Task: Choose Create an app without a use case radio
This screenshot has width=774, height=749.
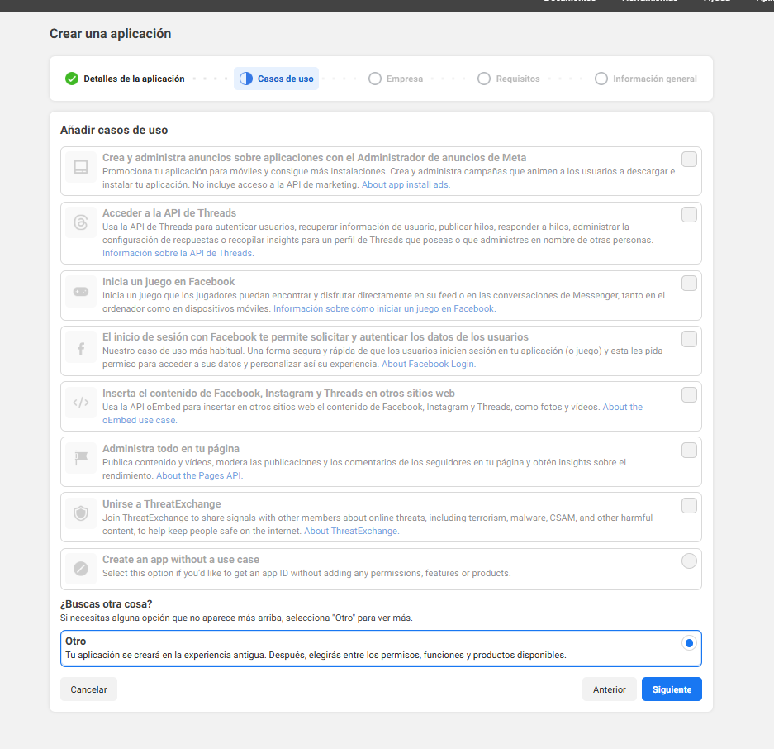Action: click(689, 561)
